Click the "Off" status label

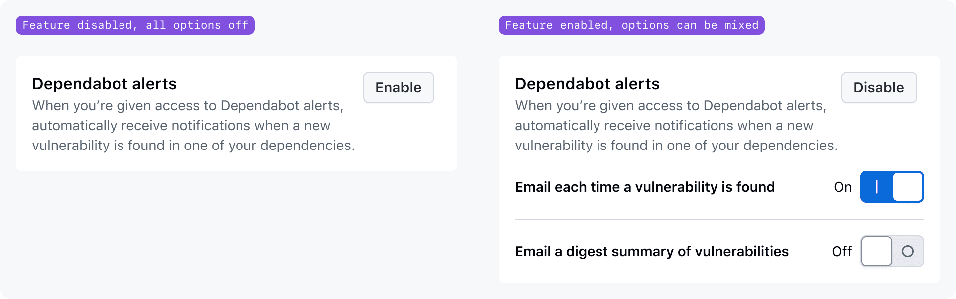coord(841,252)
